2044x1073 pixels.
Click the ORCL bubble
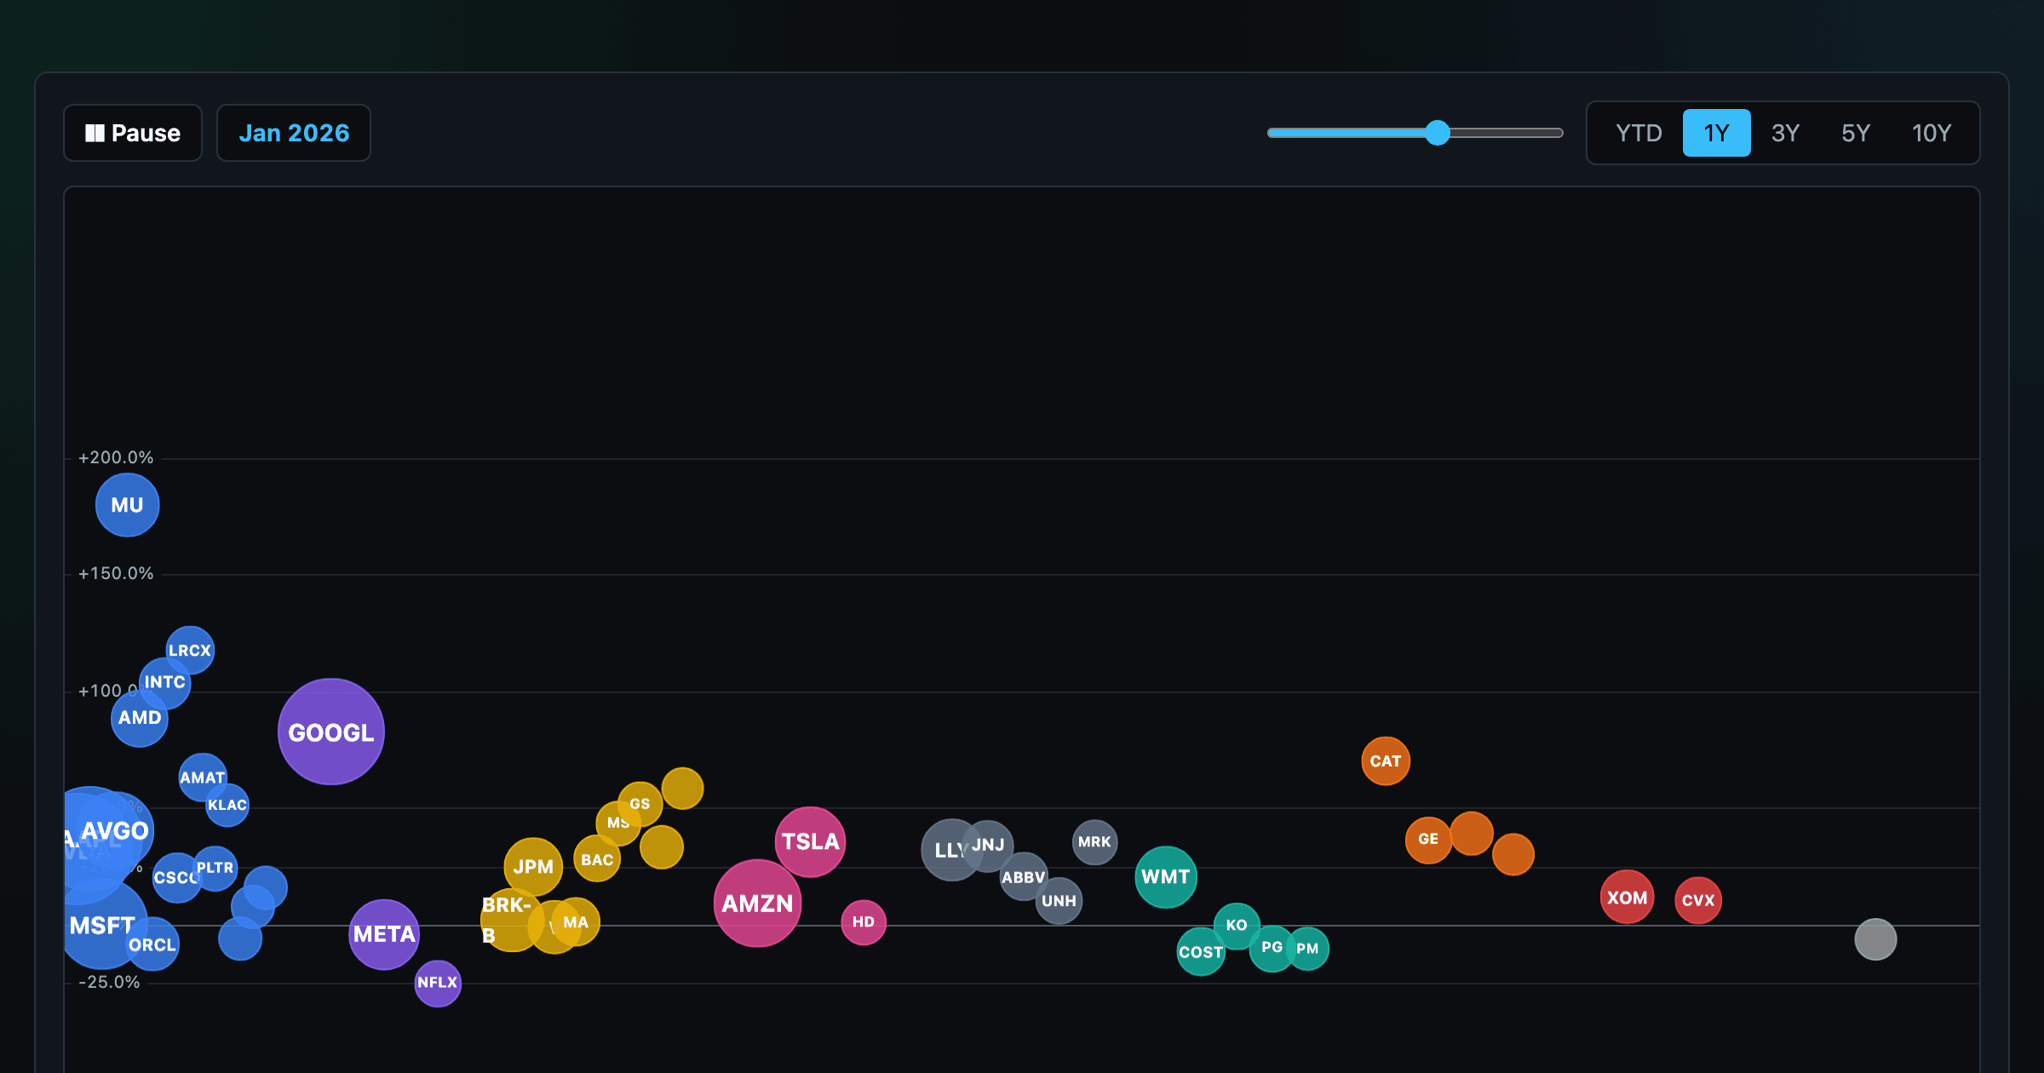(153, 944)
